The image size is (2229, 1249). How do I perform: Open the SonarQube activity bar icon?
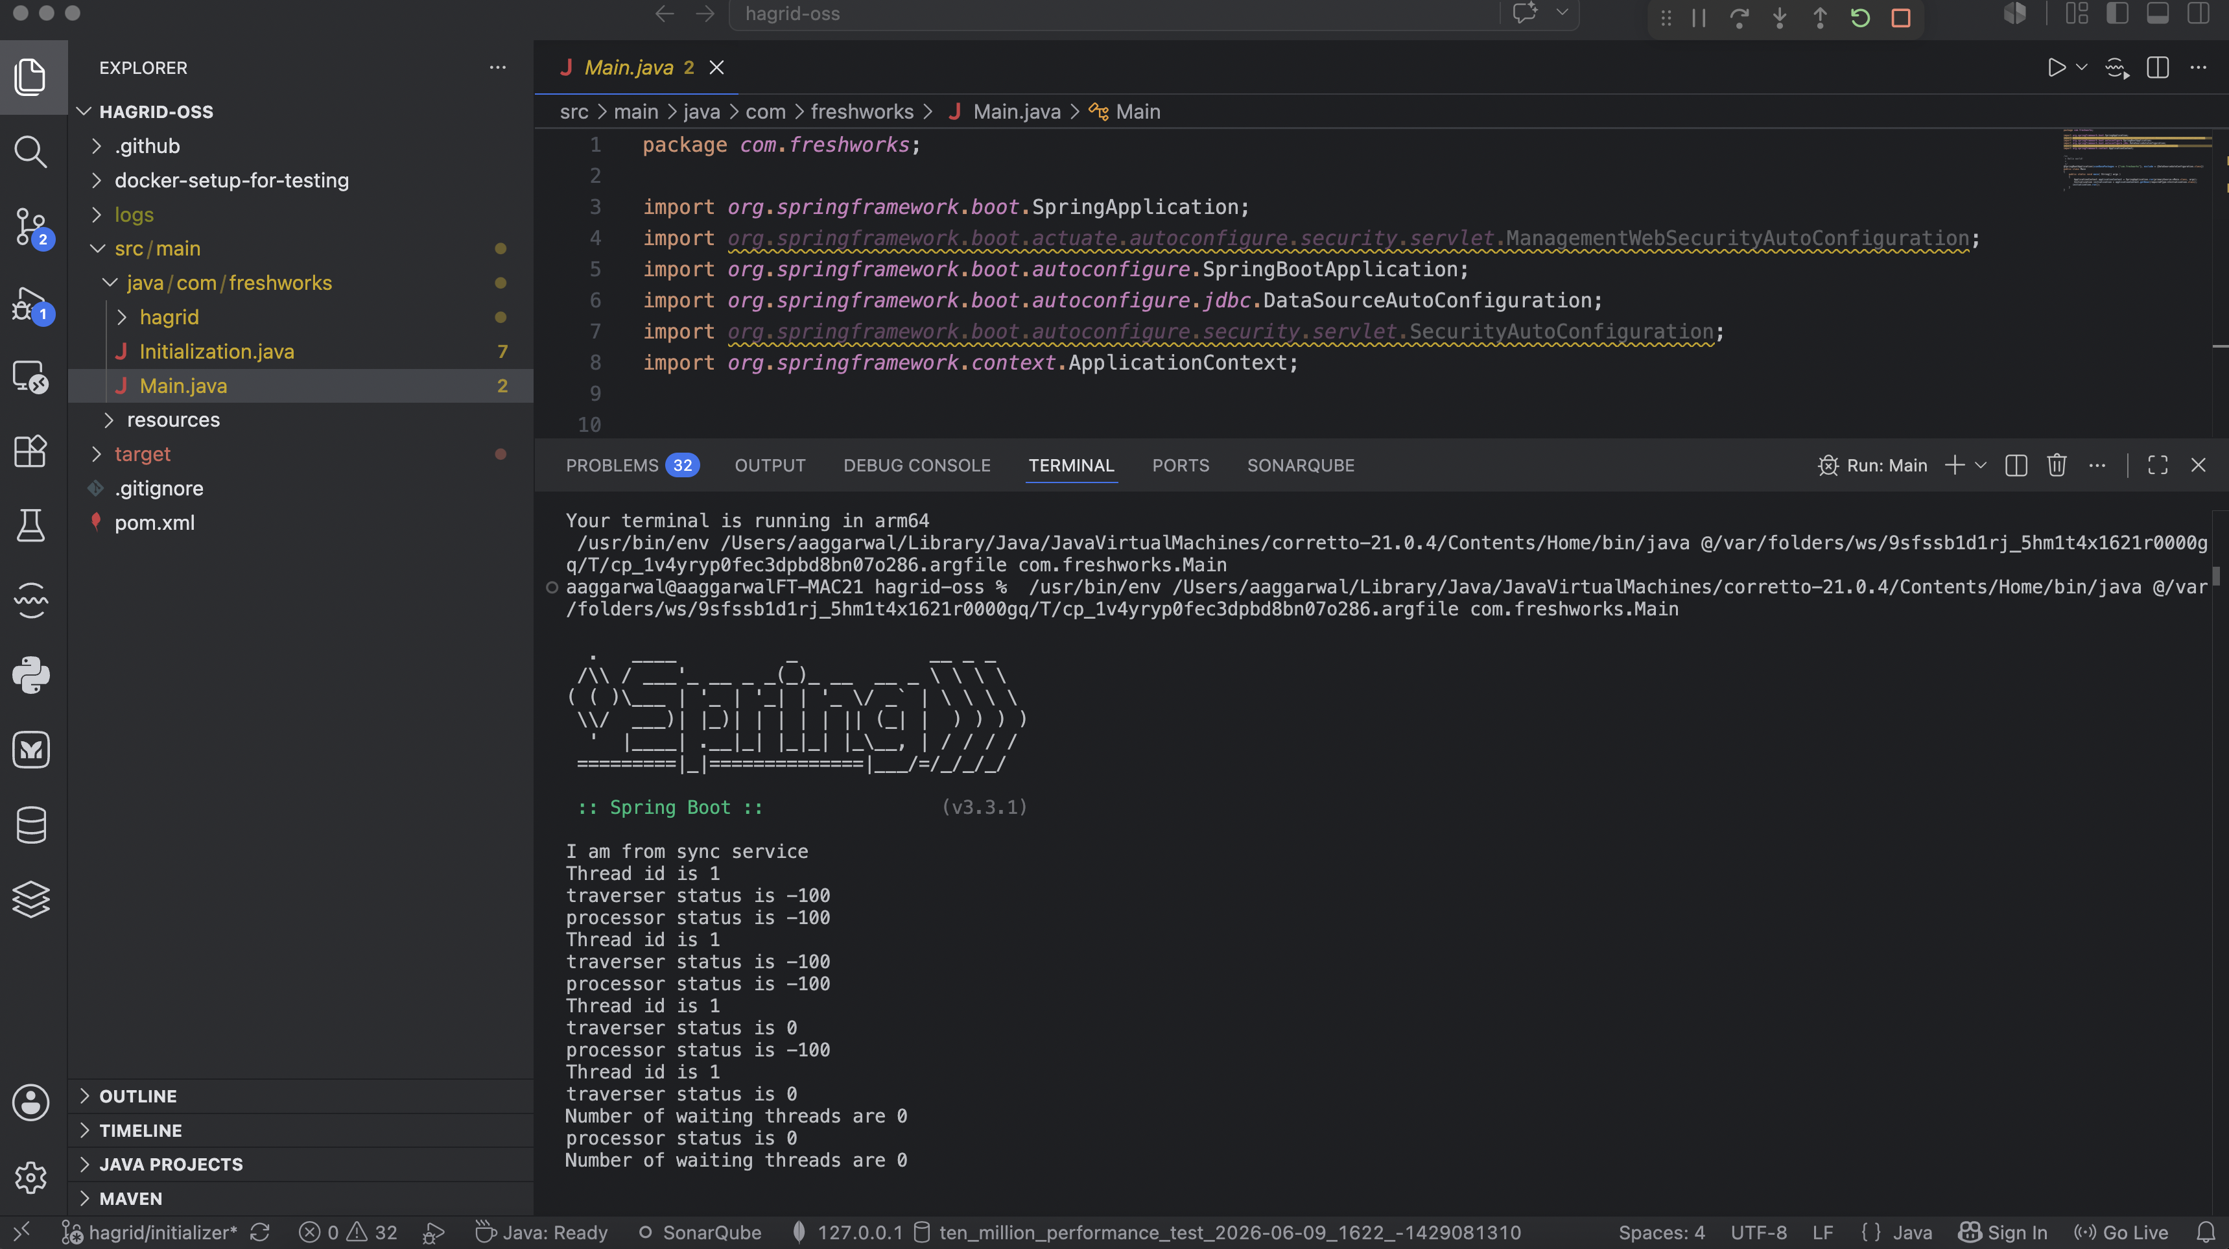pyautogui.click(x=31, y=600)
